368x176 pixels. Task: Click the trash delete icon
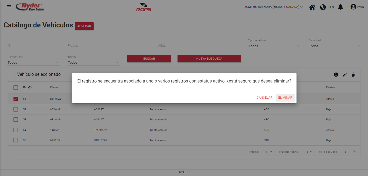(353, 75)
